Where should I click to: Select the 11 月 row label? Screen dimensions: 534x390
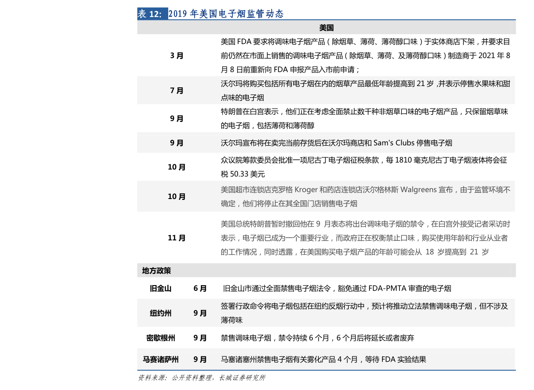177,238
